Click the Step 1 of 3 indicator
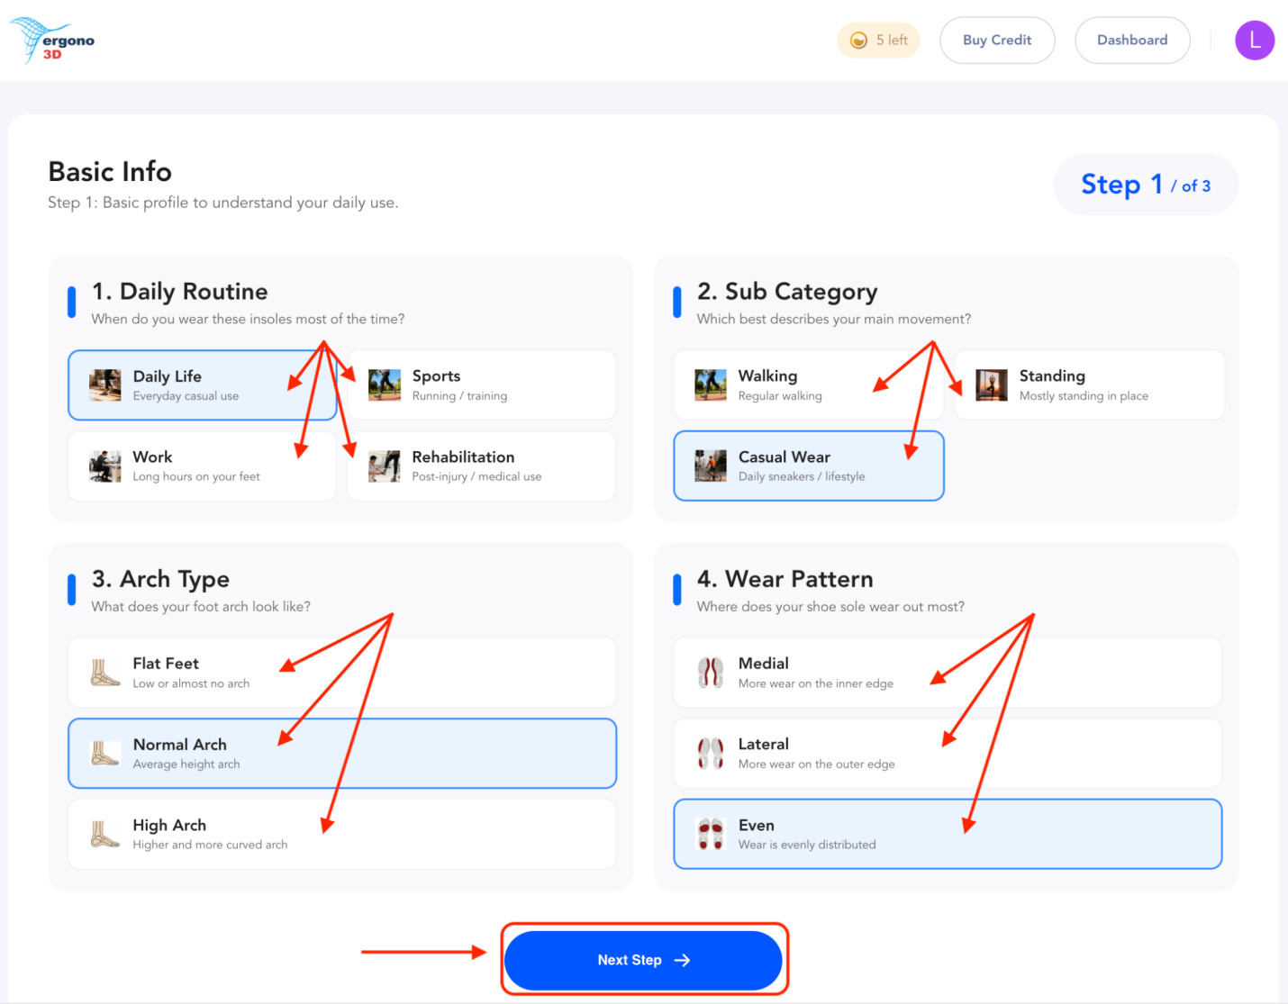Screen dimensions: 1288x1004 [x=1145, y=185]
